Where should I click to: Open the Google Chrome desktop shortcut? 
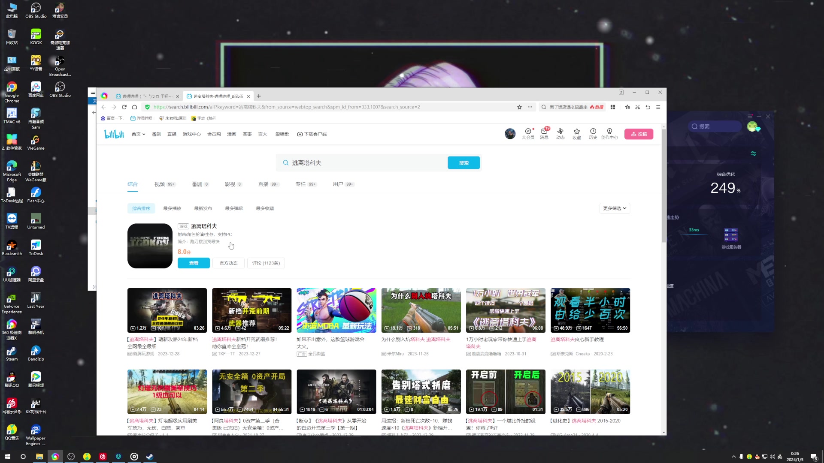pyautogui.click(x=12, y=93)
